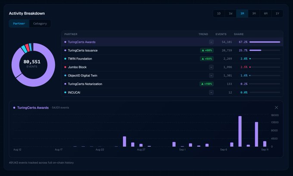Close the TuringCerts Awards chart panel
The width and height of the screenshot is (293, 176).
click(x=276, y=107)
